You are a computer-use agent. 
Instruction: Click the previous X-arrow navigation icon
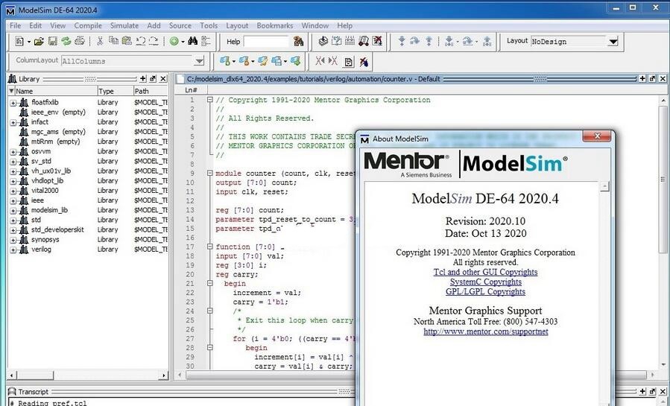pos(320,61)
